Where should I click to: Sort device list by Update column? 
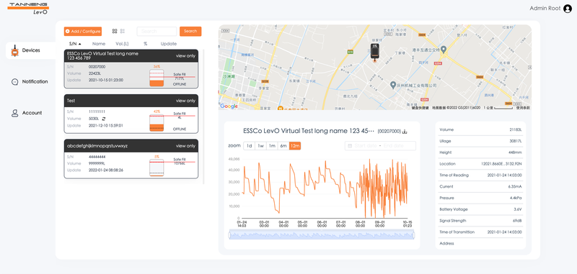click(x=169, y=44)
